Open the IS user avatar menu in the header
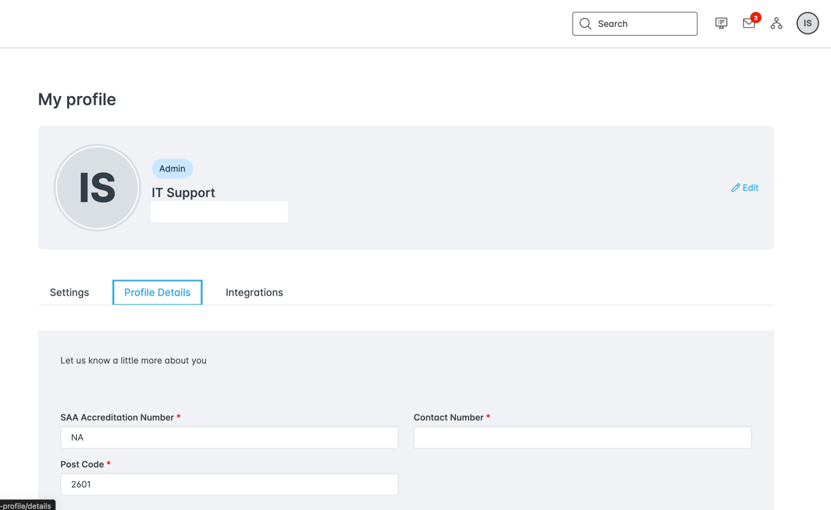Viewport: 831px width, 510px height. (807, 24)
